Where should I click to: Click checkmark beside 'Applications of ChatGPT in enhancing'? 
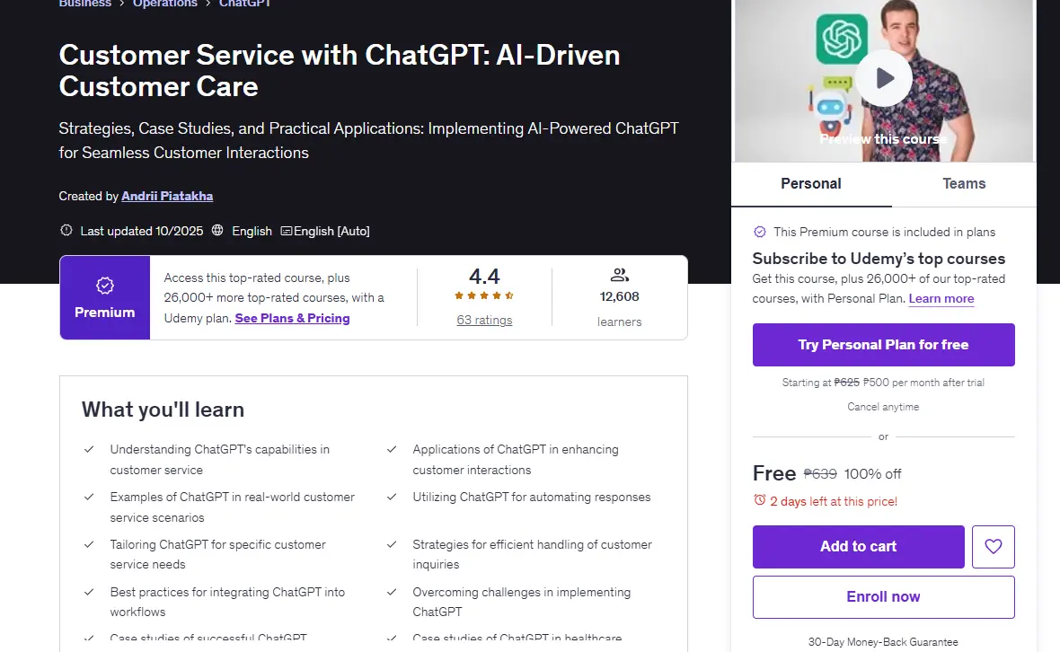pos(392,449)
